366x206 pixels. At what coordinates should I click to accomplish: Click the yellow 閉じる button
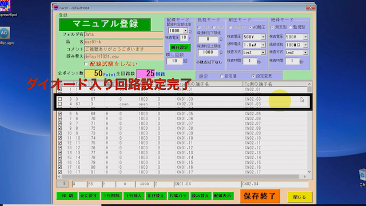(x=300, y=197)
